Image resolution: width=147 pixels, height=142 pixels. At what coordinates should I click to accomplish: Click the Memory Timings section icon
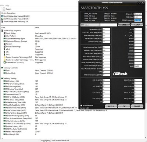click(x=2, y=78)
